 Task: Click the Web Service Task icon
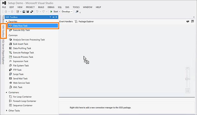click(x=11, y=83)
